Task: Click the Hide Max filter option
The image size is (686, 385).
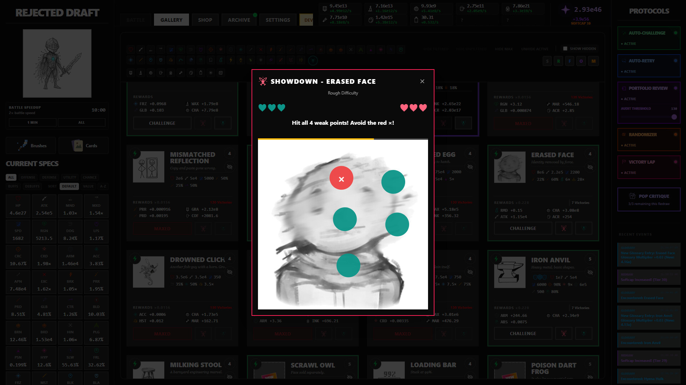Action: [x=504, y=49]
